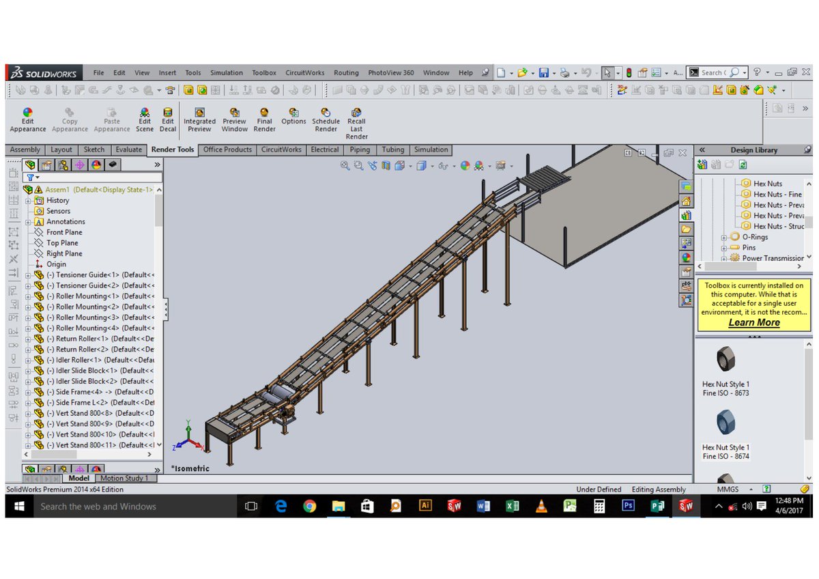Click Recall Last Render
Image resolution: width=819 pixels, height=579 pixels.
click(x=356, y=116)
